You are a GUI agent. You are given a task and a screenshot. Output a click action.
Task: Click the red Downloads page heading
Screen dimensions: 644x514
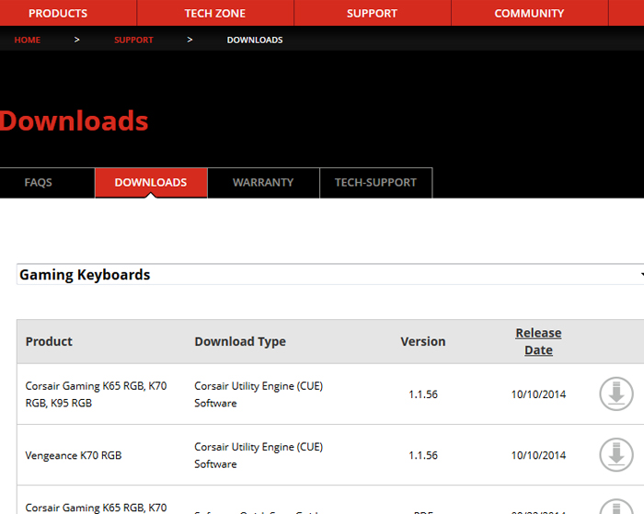tap(74, 120)
